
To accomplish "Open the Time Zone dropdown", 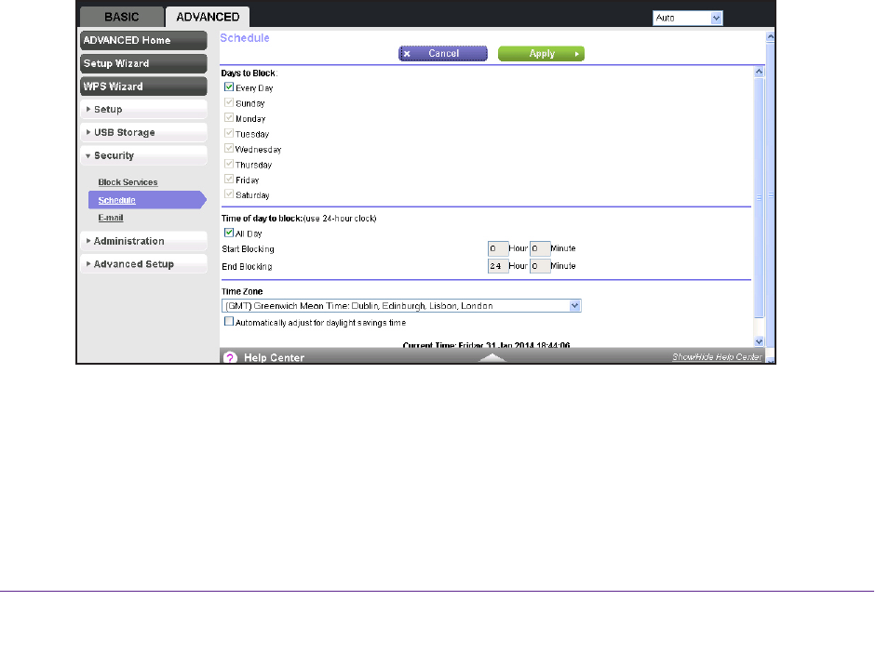I will (575, 305).
